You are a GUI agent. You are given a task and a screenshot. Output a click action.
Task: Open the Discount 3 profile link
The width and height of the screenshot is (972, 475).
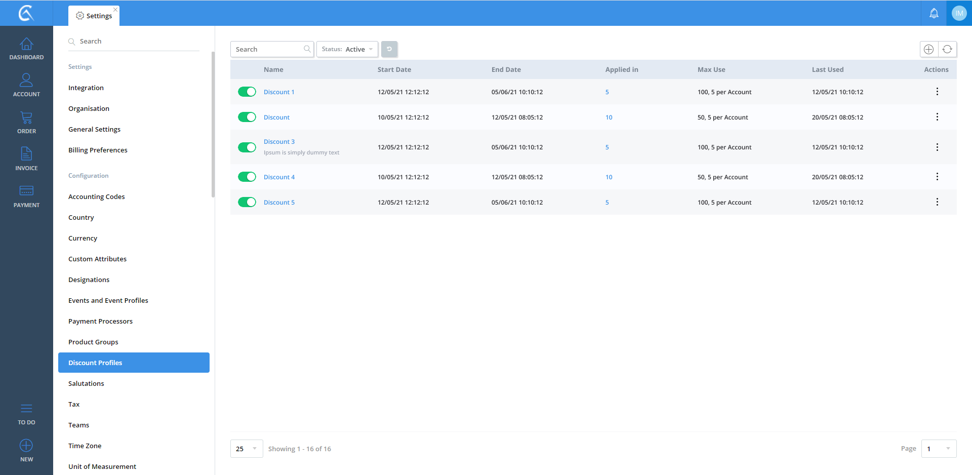tap(279, 142)
